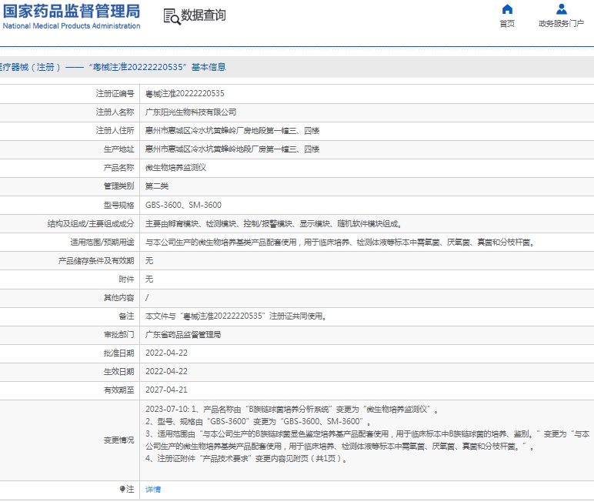
Task: Select the 注册人住所 address value
Action: (232, 130)
